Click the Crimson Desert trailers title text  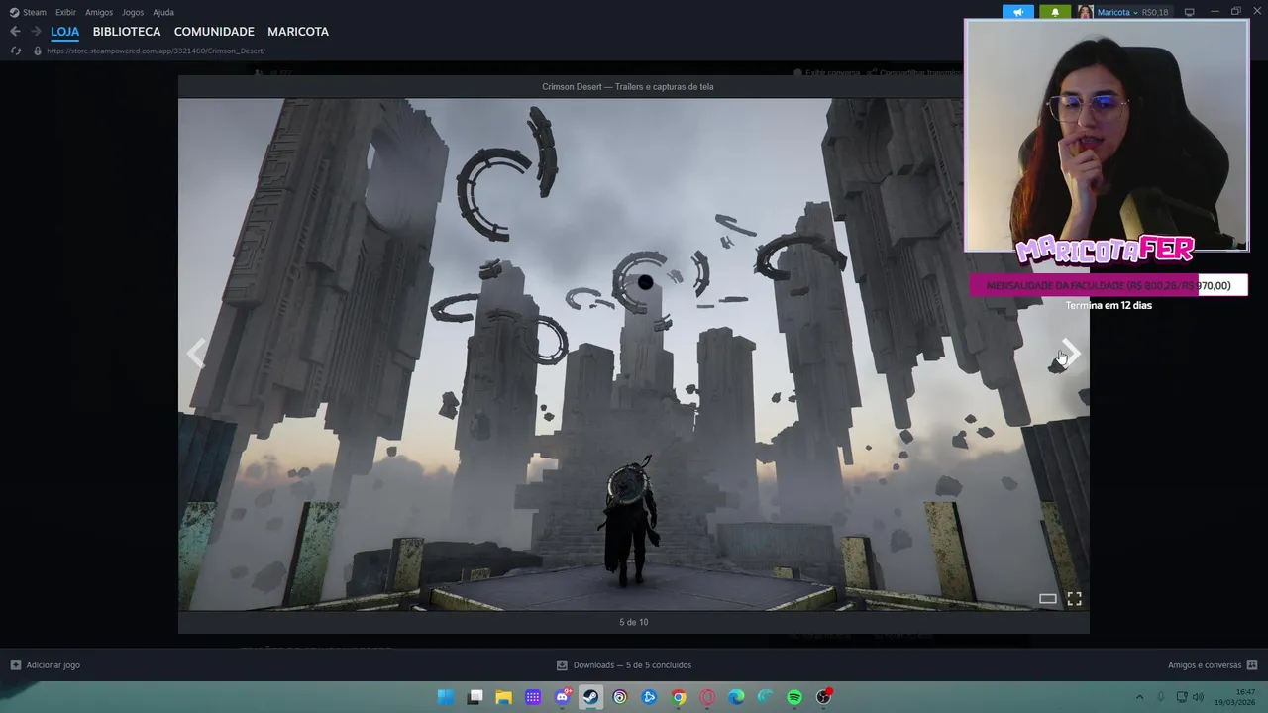click(x=627, y=86)
